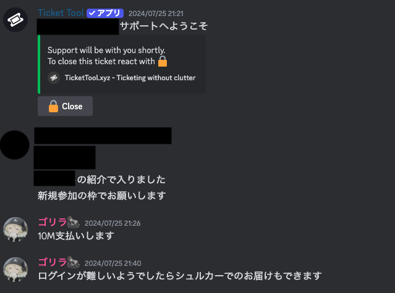Click the gorilla emoji beside the 21:26 name
The image size is (395, 293).
(74, 222)
